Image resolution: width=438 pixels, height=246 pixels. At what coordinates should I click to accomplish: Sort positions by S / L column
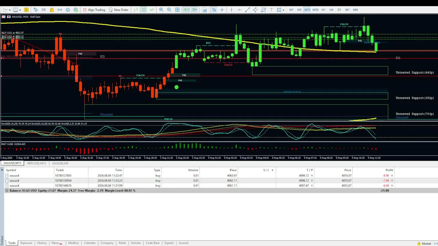click(x=268, y=170)
